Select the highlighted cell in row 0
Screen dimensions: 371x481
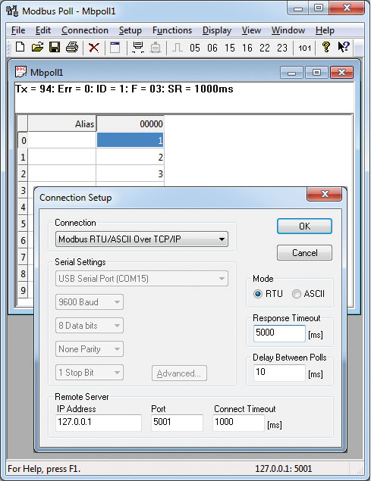coord(130,140)
